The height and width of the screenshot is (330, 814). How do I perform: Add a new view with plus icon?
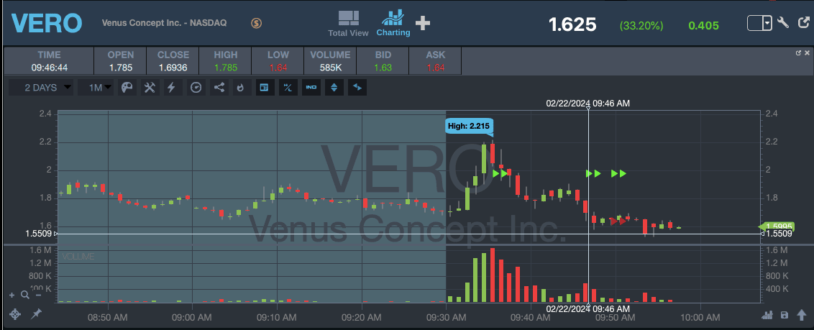[x=423, y=23]
